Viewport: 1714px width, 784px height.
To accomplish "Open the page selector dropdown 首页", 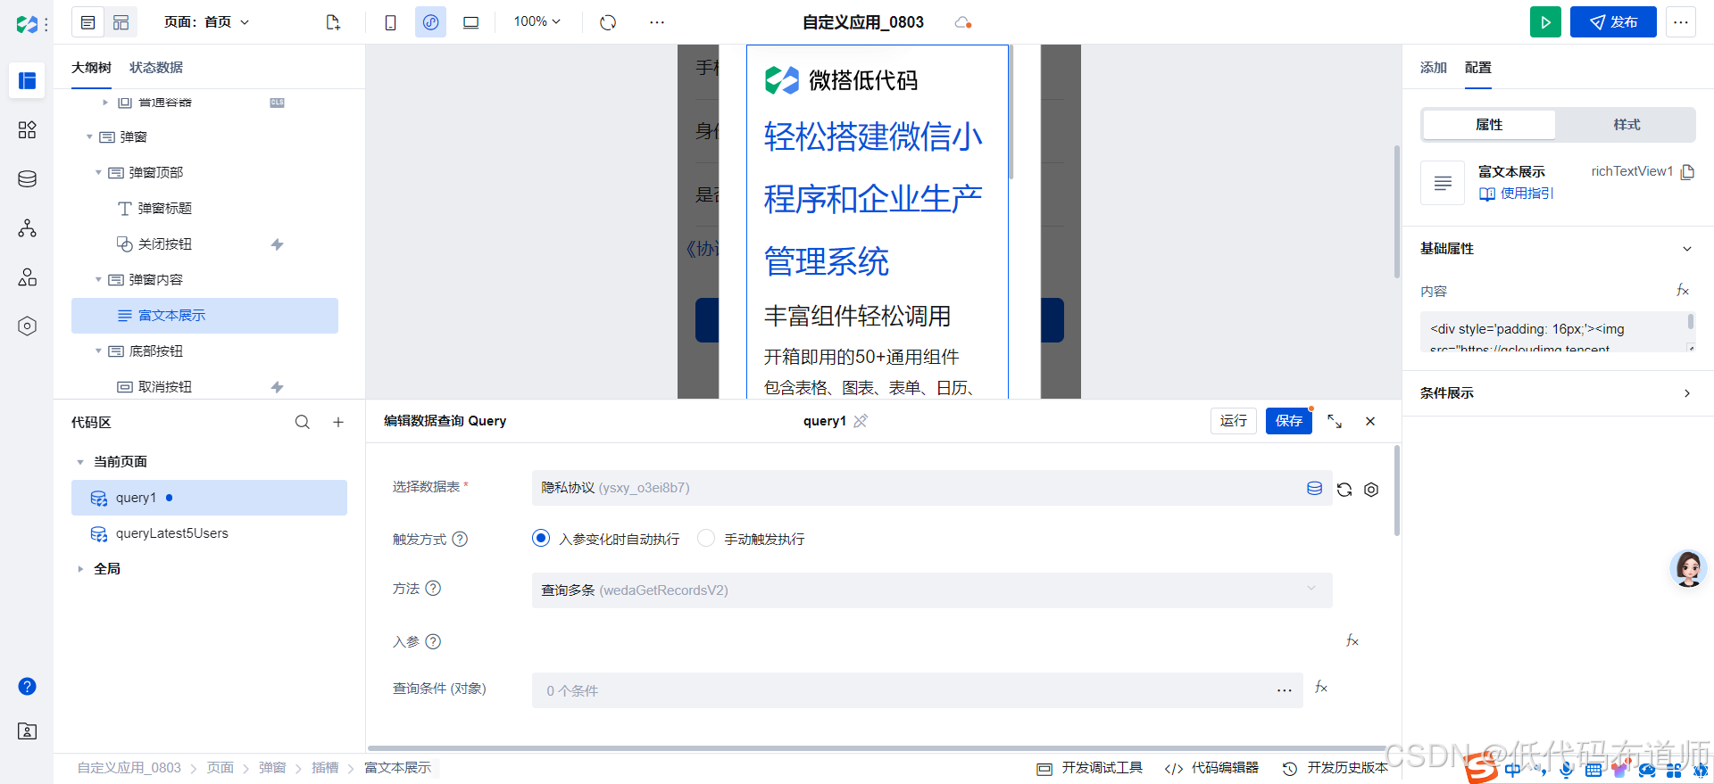I will [207, 22].
